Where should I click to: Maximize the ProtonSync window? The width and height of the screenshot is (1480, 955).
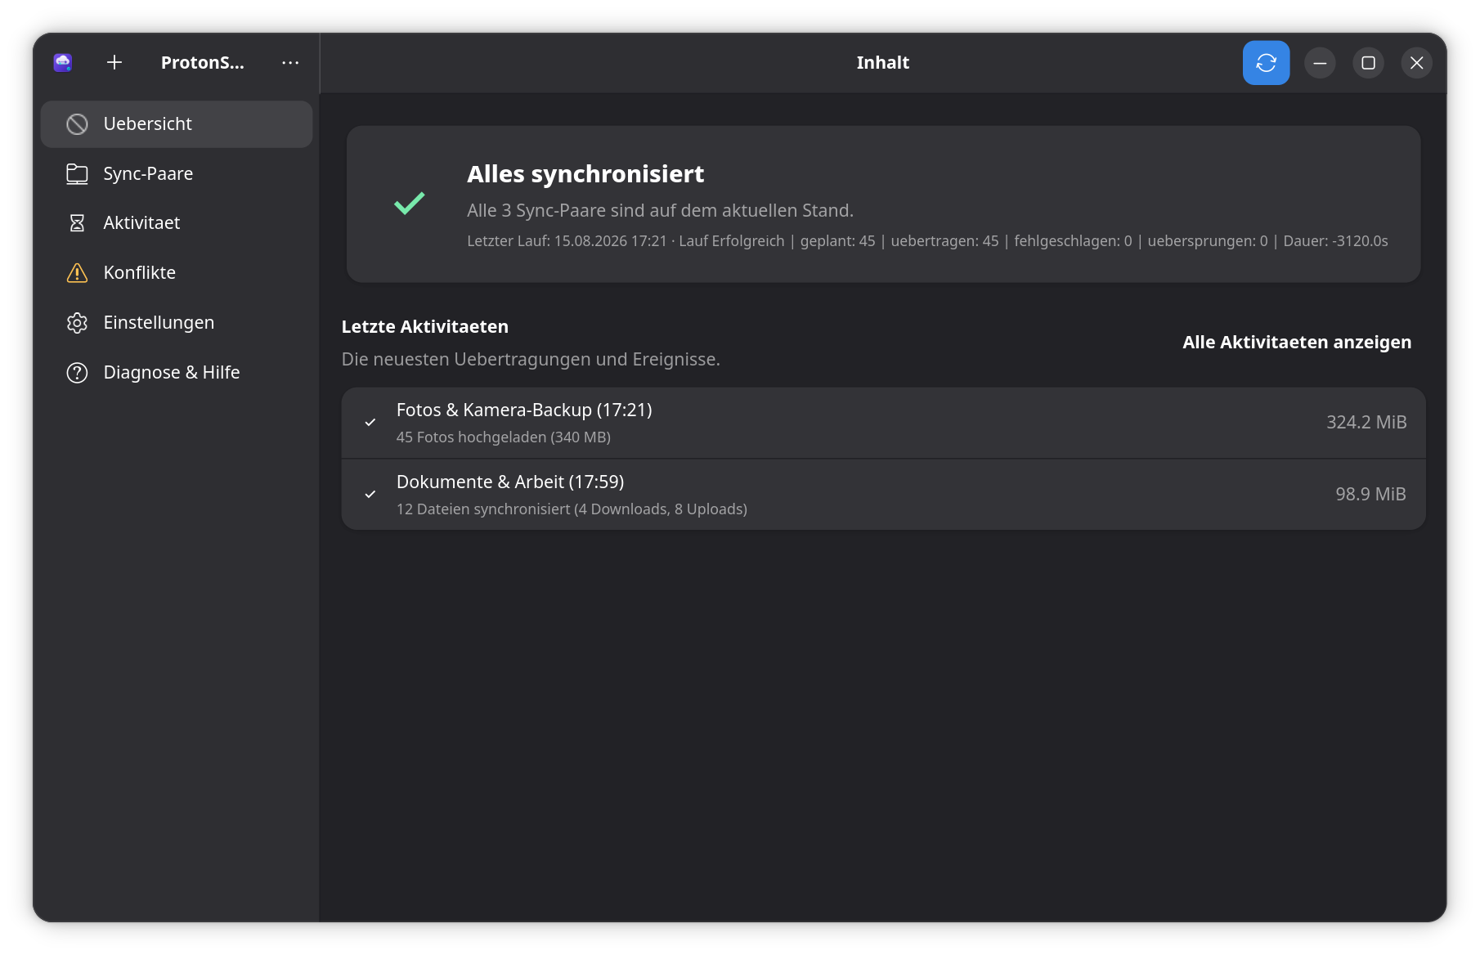(x=1368, y=63)
